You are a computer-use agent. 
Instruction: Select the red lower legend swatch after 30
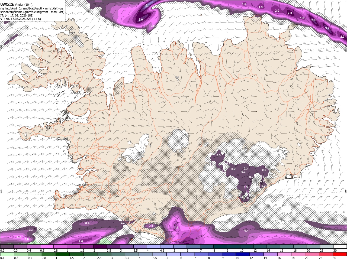340,254
